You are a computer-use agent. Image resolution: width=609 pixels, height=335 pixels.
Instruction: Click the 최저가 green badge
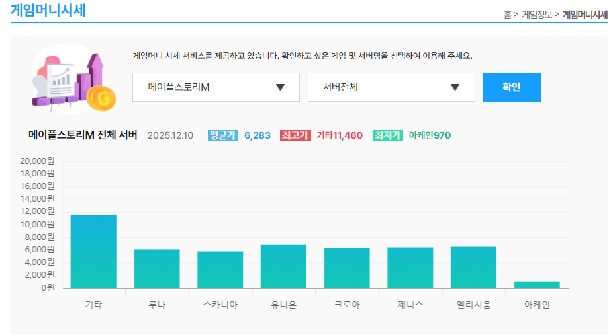point(388,135)
